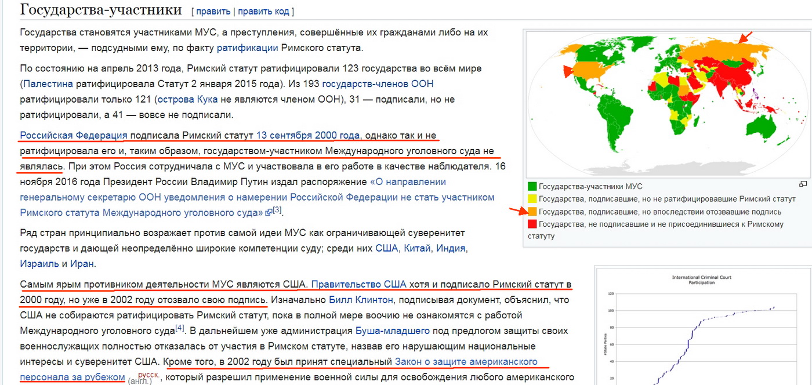This screenshot has height=385, width=812.
Task: Open the 'Индия' link
Action: [451, 248]
